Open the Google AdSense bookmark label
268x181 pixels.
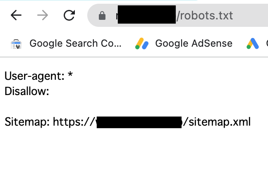tap(194, 43)
